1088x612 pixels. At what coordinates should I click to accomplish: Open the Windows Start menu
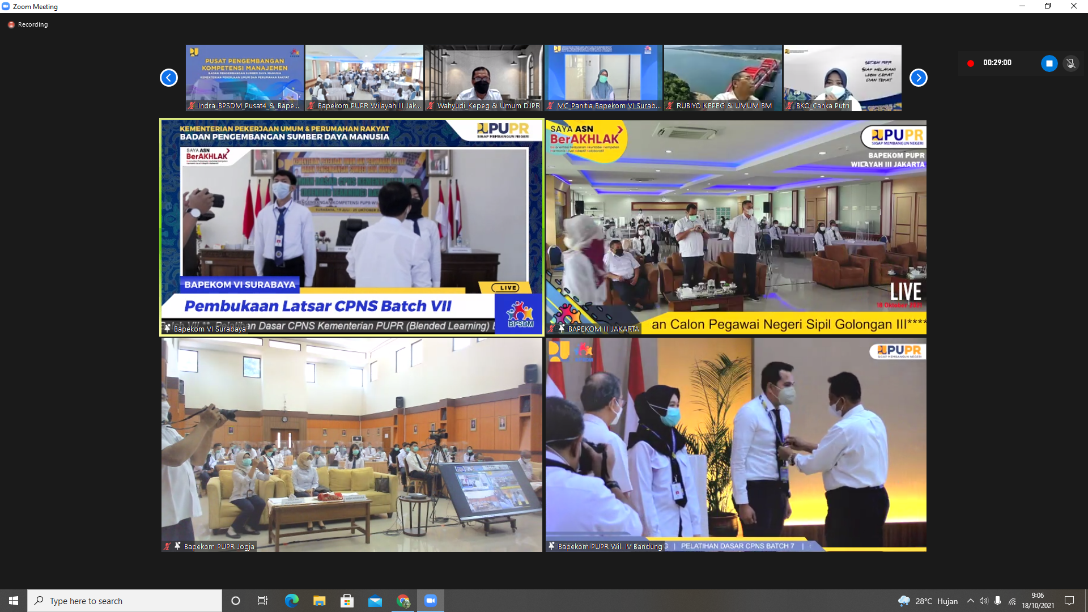point(14,601)
